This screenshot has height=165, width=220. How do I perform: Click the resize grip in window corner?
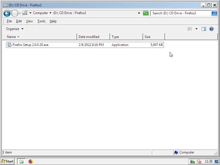(x=216, y=153)
